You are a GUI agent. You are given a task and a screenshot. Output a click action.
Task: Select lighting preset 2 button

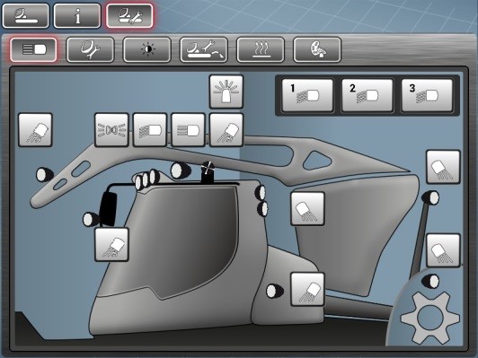coord(367,95)
